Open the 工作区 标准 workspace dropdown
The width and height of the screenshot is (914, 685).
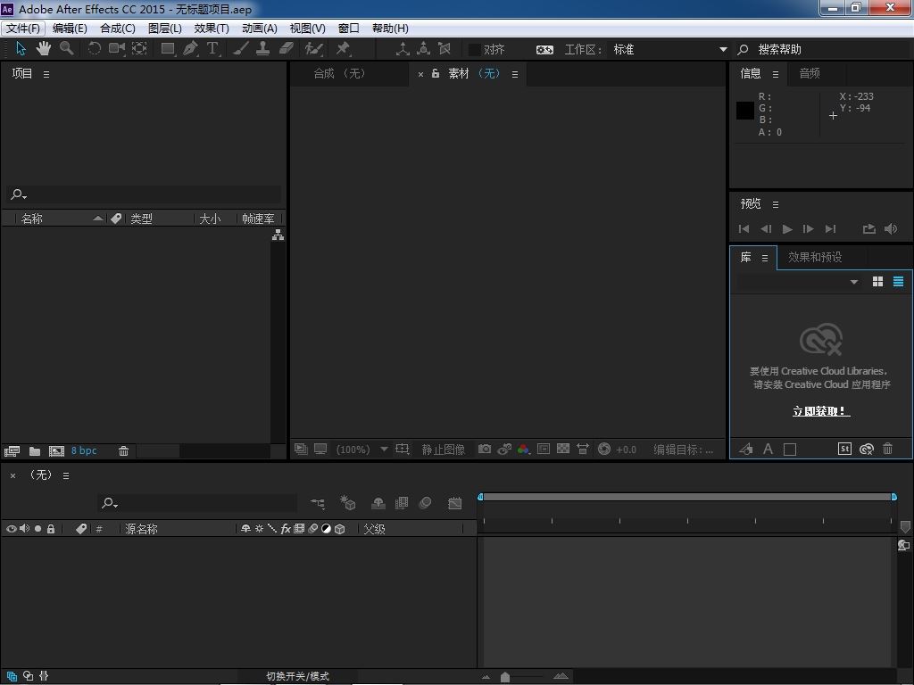coord(670,50)
